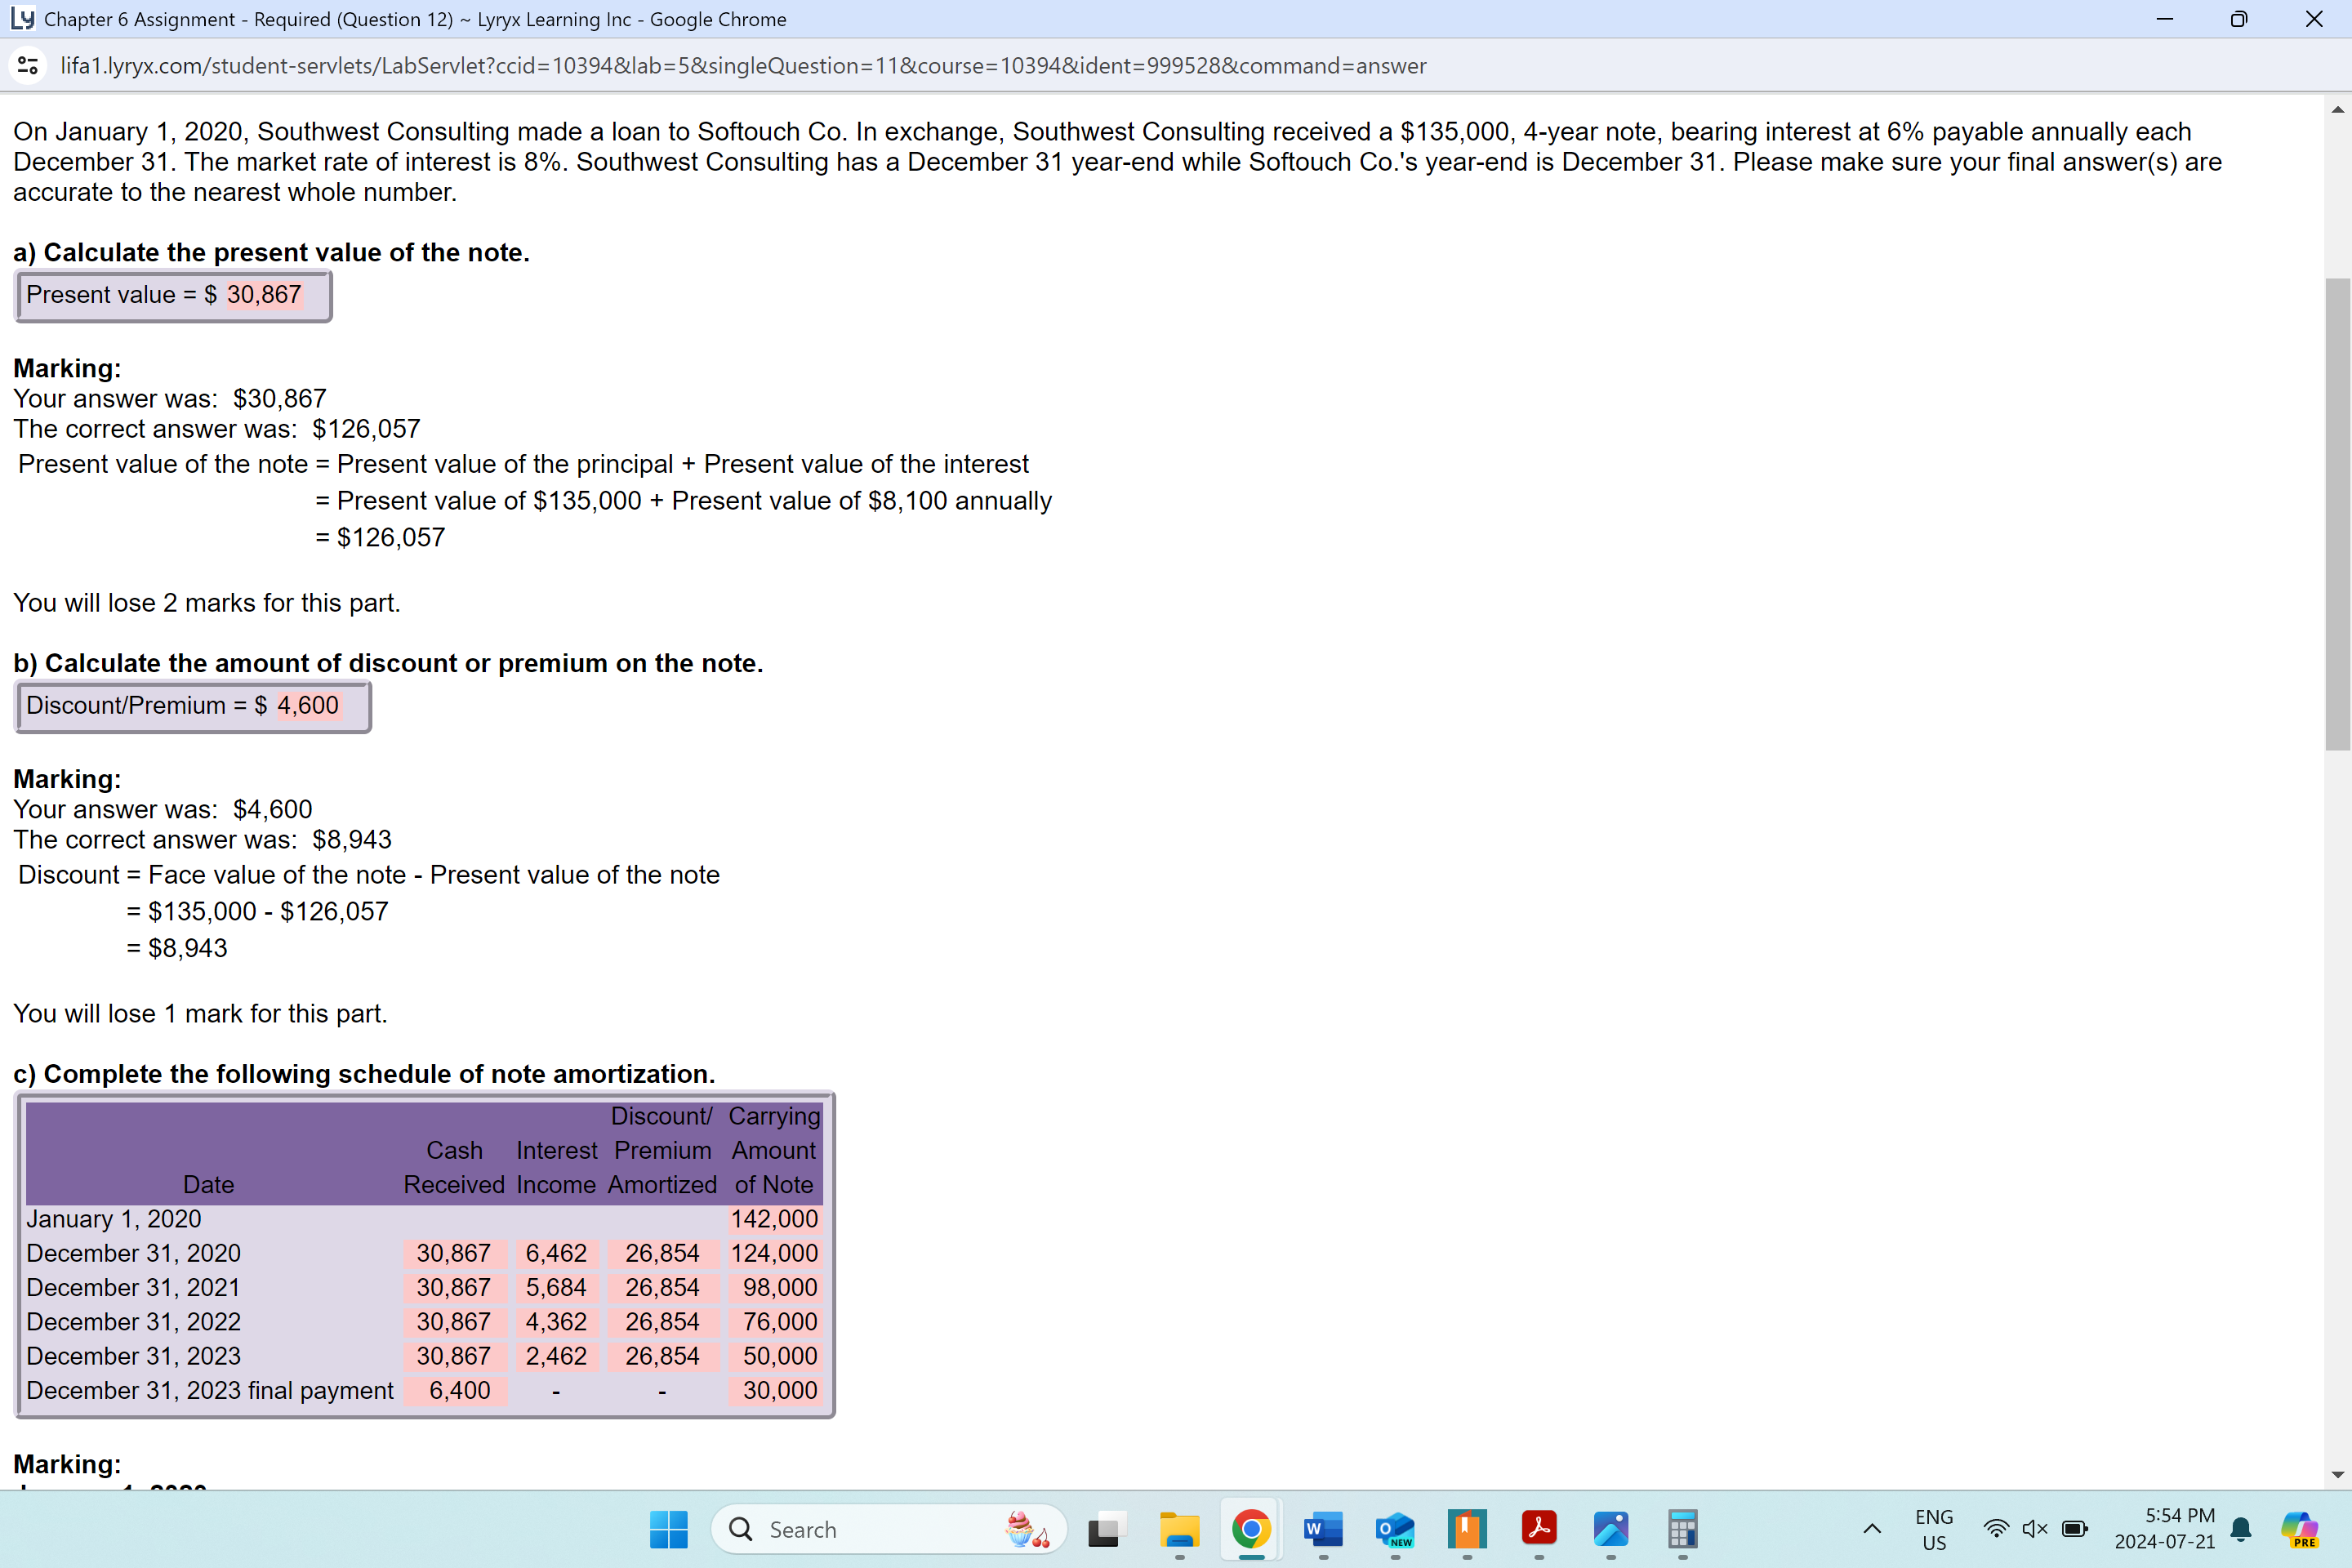The image size is (2352, 1568).
Task: Open Google Chrome from the taskbar
Action: pyautogui.click(x=1250, y=1530)
